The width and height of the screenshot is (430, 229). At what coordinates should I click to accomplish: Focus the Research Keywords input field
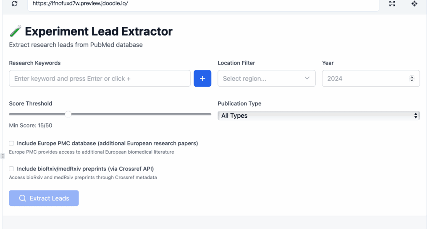coord(100,78)
